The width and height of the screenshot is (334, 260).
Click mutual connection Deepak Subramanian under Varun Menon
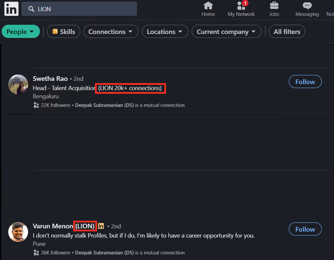(104, 253)
